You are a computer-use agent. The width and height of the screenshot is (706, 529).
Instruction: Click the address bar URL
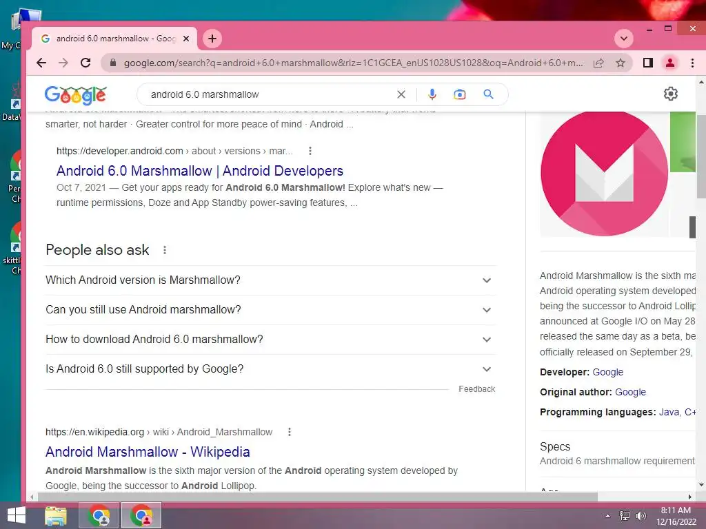click(x=354, y=63)
